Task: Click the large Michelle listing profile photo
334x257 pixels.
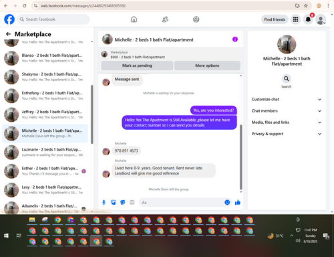Action: tap(287, 44)
